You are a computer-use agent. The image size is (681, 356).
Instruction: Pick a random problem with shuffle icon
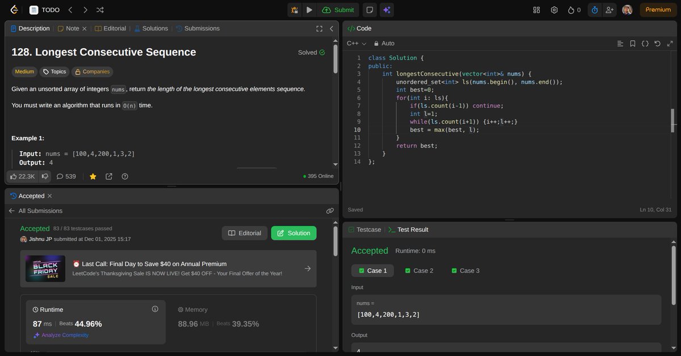[x=100, y=10]
